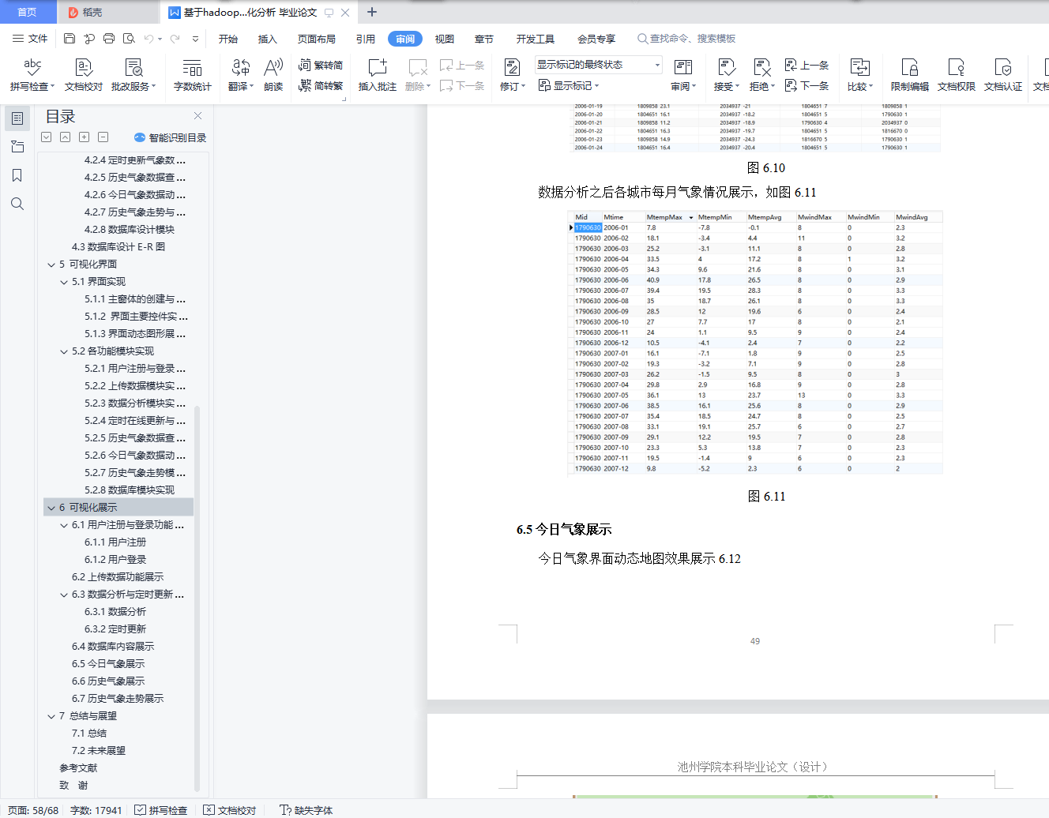Convert text with 简转繁
Screen dimensions: 1049x818
click(321, 86)
